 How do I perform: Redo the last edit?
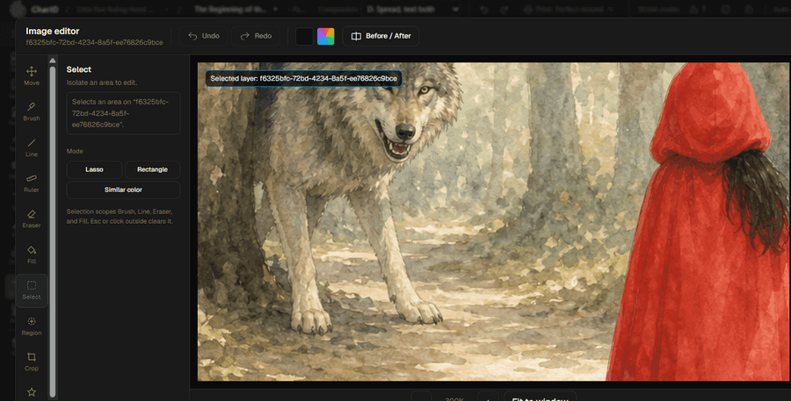coord(257,36)
